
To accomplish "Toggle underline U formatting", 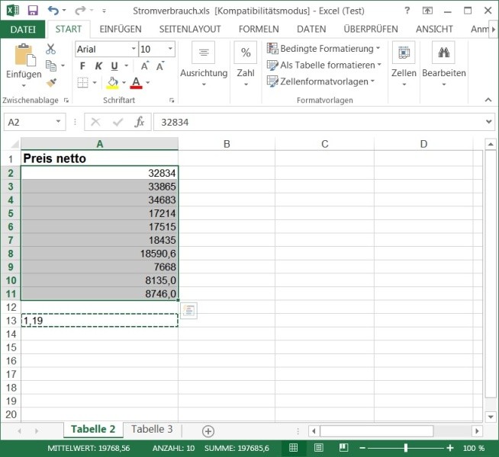I will pos(114,66).
